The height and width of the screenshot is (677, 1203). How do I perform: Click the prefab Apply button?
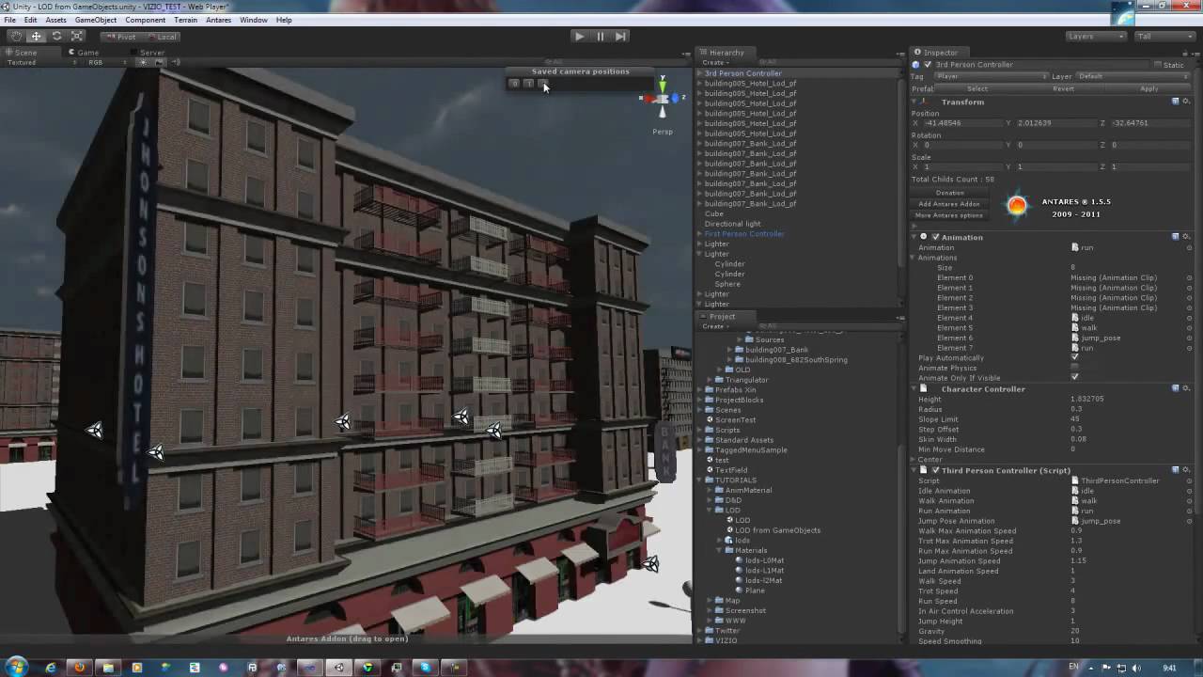tap(1148, 88)
